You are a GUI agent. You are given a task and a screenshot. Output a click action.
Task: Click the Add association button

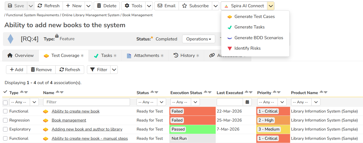(17, 70)
